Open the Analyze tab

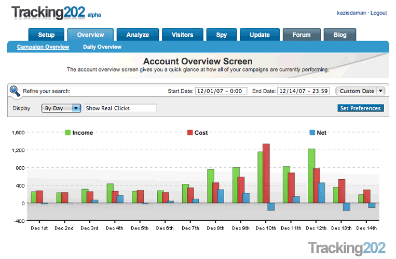coord(138,35)
